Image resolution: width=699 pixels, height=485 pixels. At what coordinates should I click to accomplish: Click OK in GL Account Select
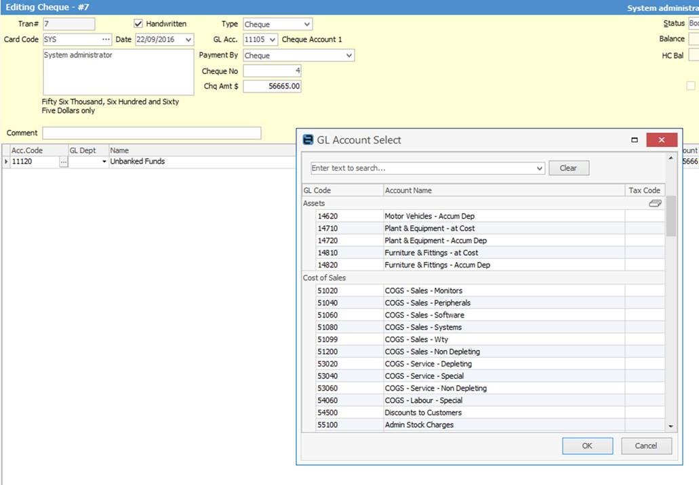pos(586,446)
